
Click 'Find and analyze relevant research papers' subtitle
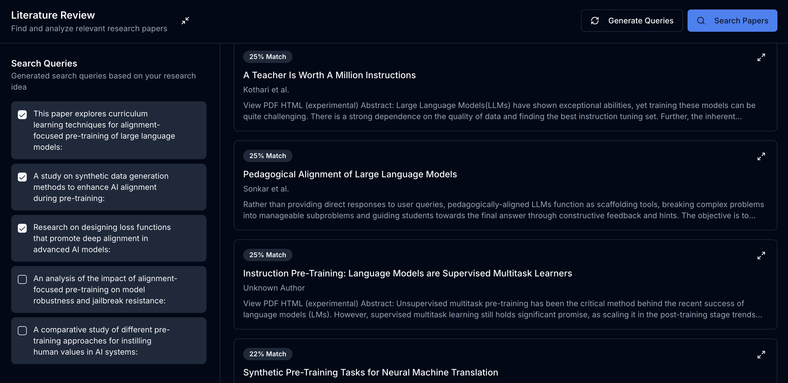[x=89, y=28]
